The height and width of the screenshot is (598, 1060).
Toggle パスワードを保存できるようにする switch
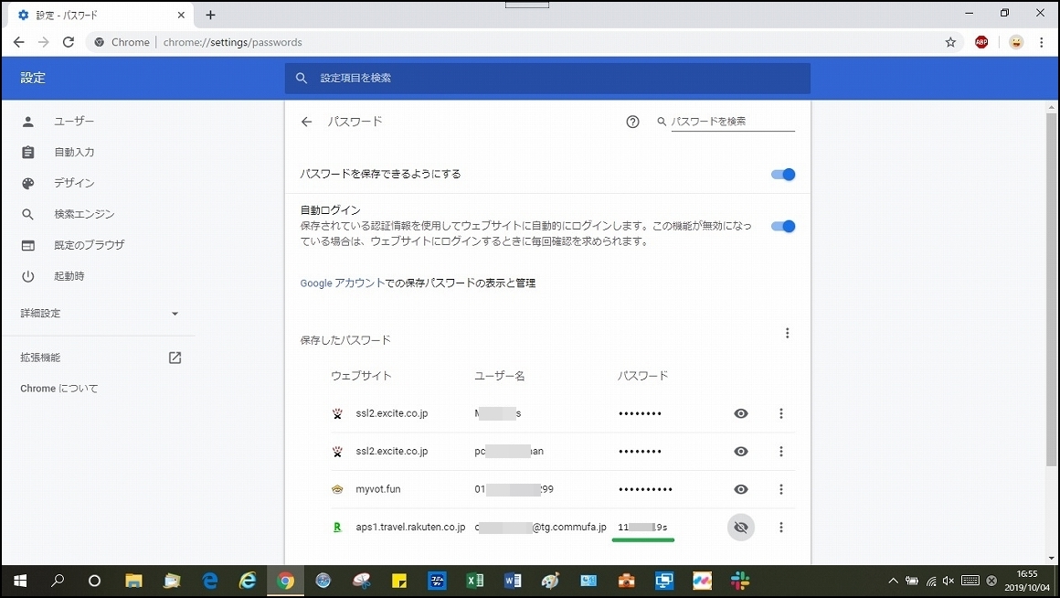tap(783, 175)
